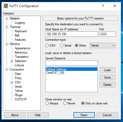Click the Port input field
Image resolution: width=123 pixels, height=122 pixels.
[x=107, y=34]
